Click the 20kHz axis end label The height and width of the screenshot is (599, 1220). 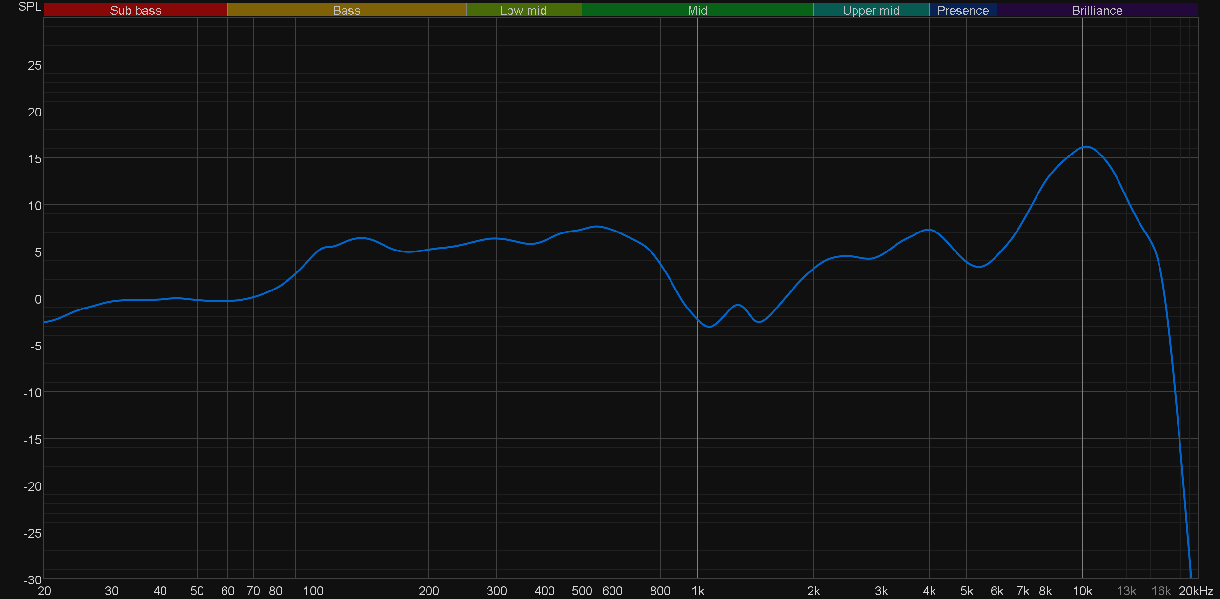(1196, 591)
